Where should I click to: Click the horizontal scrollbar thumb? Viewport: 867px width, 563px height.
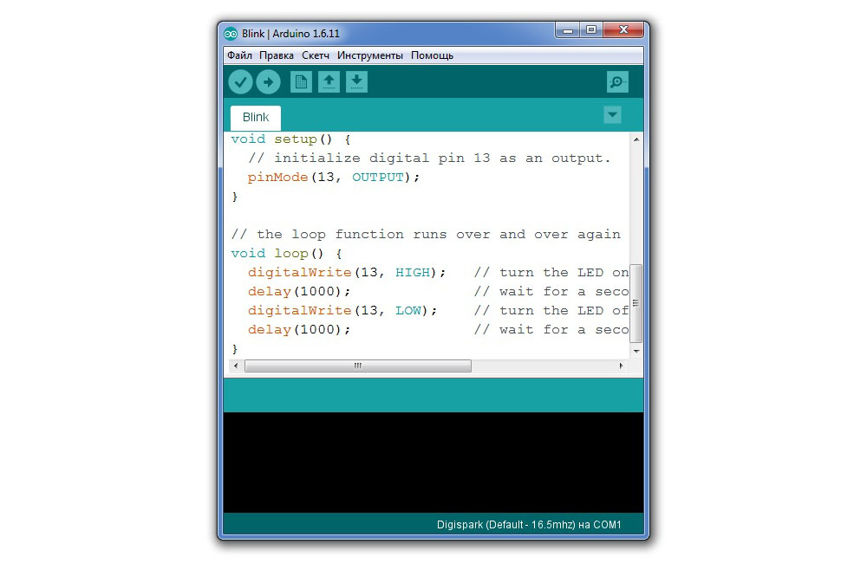click(357, 366)
